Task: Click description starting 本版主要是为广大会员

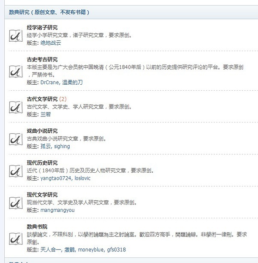Action: [135, 71]
